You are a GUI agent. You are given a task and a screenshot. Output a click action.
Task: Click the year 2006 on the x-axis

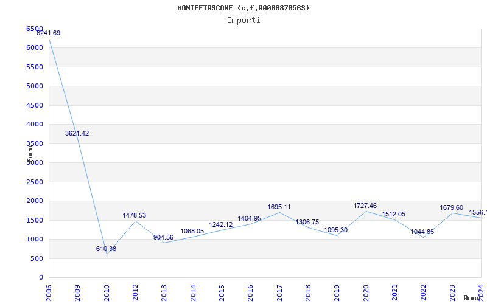pyautogui.click(x=49, y=293)
